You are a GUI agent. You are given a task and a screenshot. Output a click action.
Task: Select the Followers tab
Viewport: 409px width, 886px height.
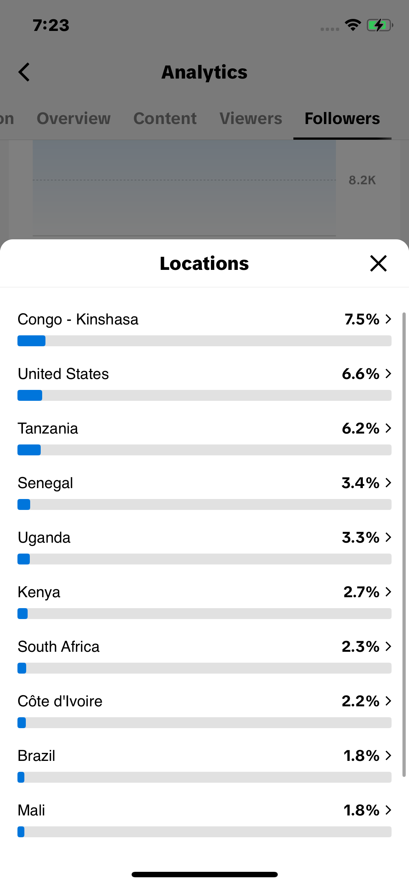tap(342, 119)
